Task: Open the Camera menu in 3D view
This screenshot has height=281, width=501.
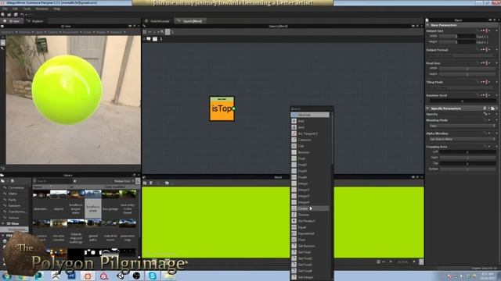Action: pyautogui.click(x=53, y=32)
